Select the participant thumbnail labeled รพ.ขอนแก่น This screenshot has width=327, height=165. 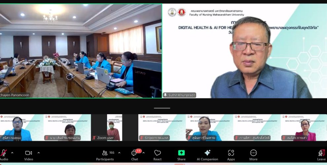(x=67, y=127)
